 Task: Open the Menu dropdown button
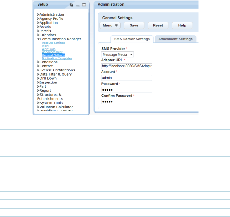tap(110, 25)
